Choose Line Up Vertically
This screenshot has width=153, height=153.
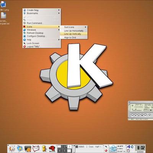tap(74, 34)
